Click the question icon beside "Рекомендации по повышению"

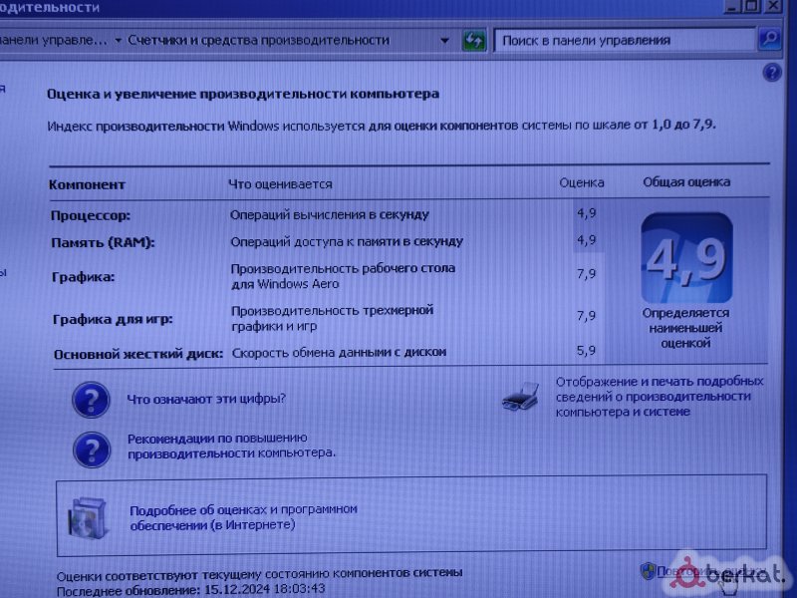click(92, 449)
